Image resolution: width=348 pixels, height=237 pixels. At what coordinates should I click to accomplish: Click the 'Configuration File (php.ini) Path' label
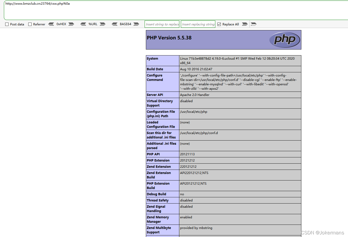click(161, 114)
